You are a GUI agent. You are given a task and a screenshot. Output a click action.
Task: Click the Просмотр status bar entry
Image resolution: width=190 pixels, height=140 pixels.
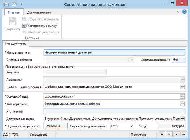point(139,135)
